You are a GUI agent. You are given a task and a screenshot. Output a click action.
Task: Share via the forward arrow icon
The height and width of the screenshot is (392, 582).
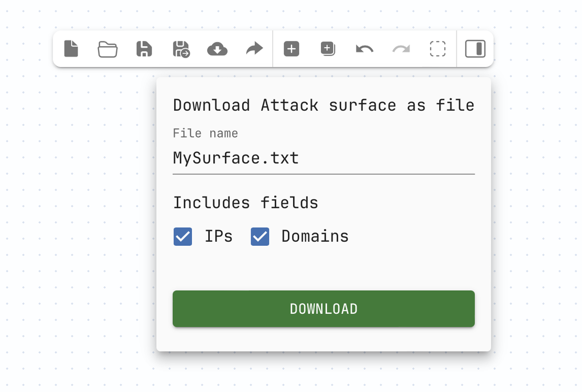click(x=254, y=49)
